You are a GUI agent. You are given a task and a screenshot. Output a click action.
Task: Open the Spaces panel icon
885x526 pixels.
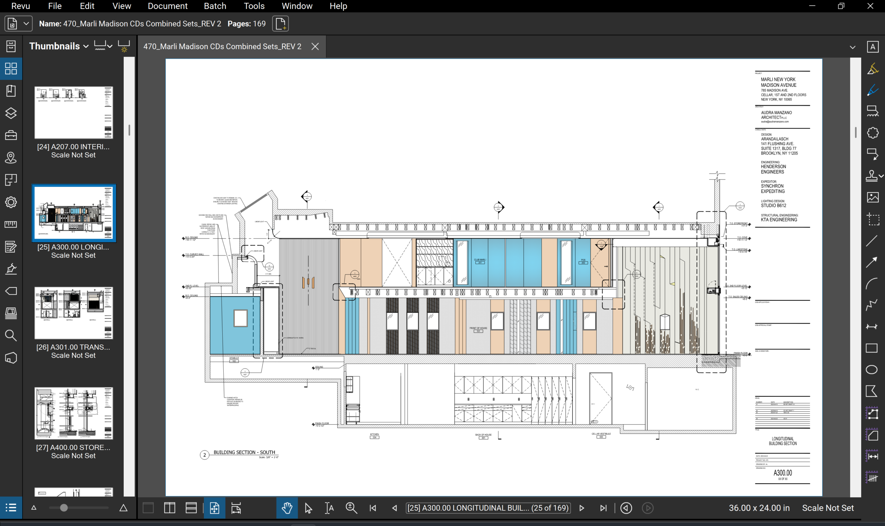click(11, 180)
